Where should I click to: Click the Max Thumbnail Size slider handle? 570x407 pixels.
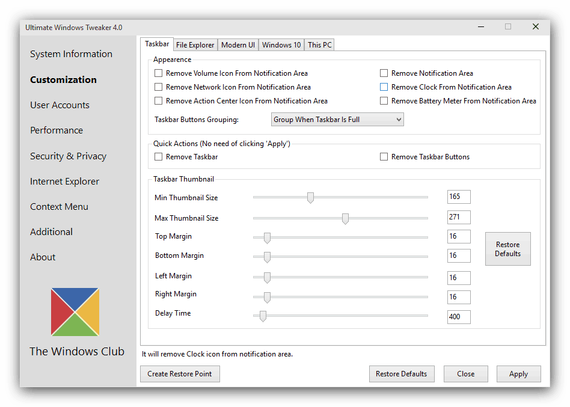(345, 218)
